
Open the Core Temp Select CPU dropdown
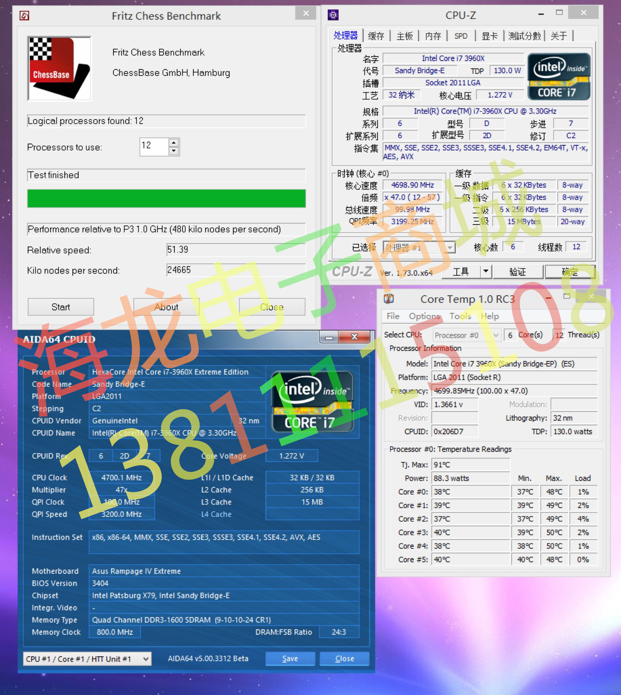[x=496, y=335]
